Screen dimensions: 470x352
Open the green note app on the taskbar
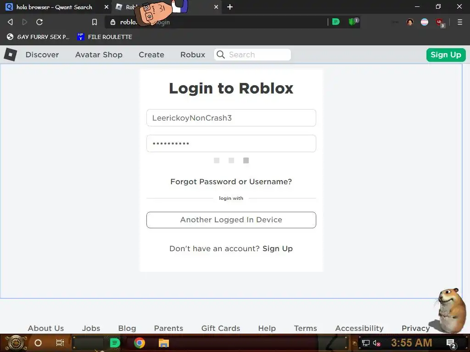pyautogui.click(x=115, y=343)
